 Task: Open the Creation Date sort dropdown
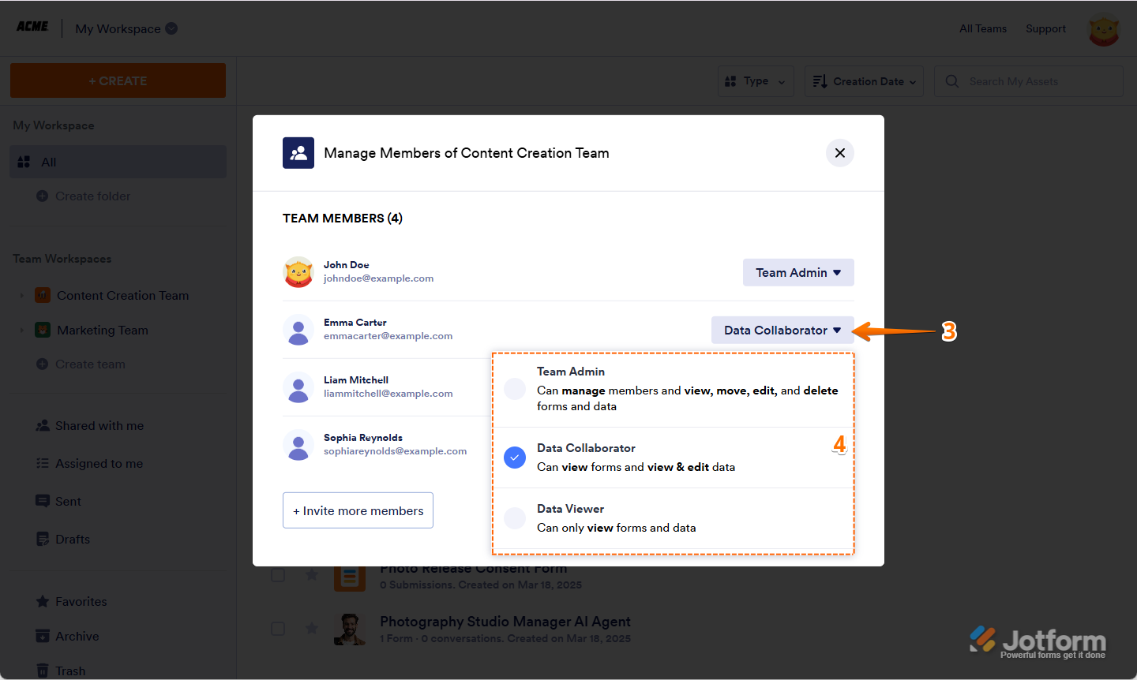click(x=864, y=81)
